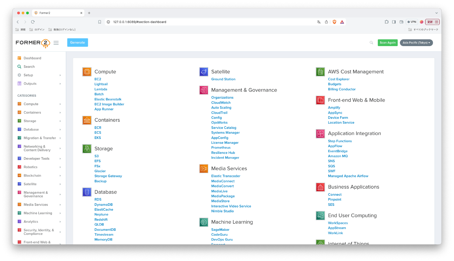This screenshot has height=261, width=454.
Task: Open the S3 link under Storage
Action: [96, 156]
